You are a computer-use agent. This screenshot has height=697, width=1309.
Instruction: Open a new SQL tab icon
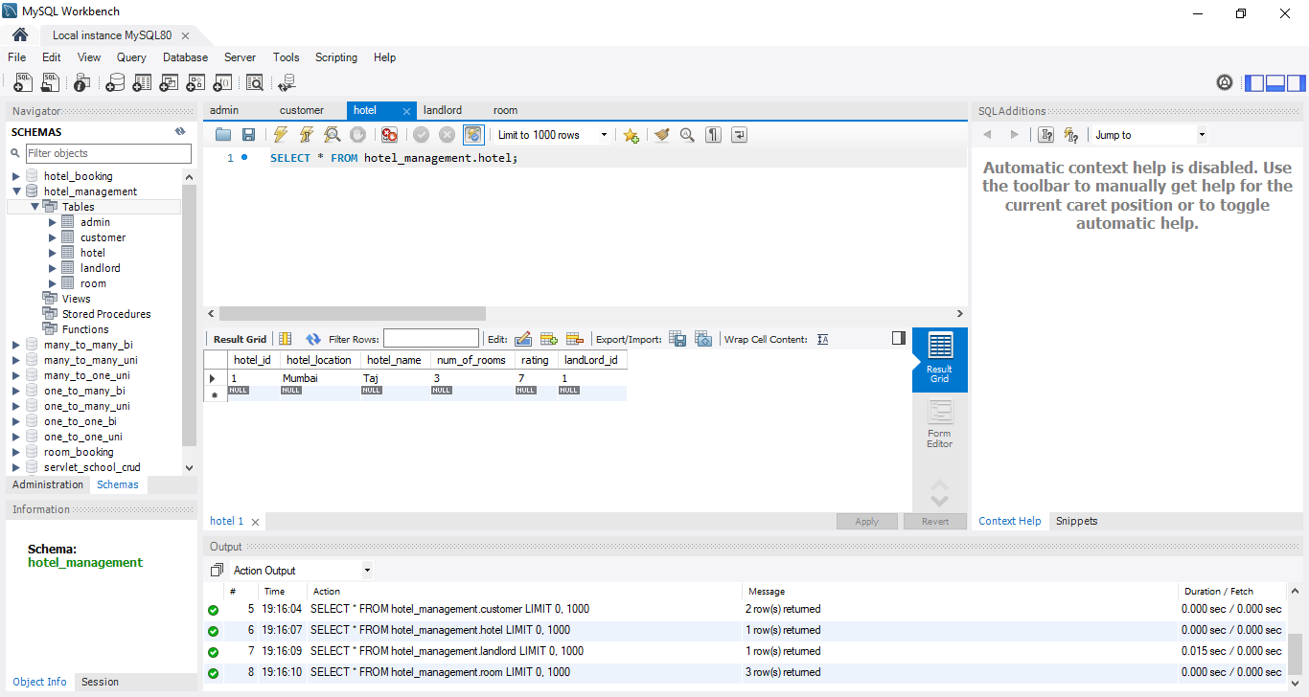coord(23,83)
